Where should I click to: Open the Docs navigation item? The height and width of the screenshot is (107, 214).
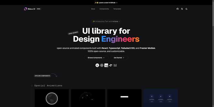coord(93,9)
